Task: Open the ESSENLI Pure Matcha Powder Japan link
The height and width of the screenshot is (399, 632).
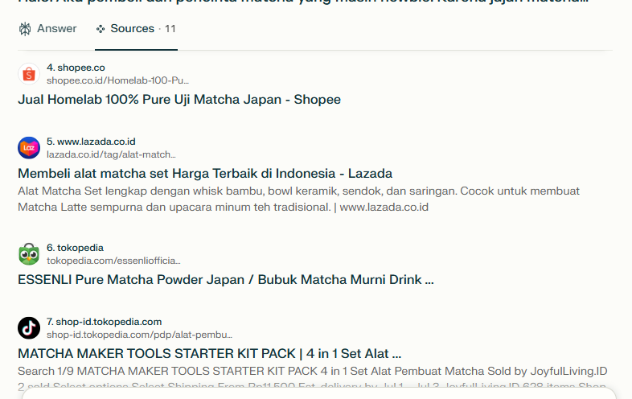Action: pyautogui.click(x=226, y=280)
